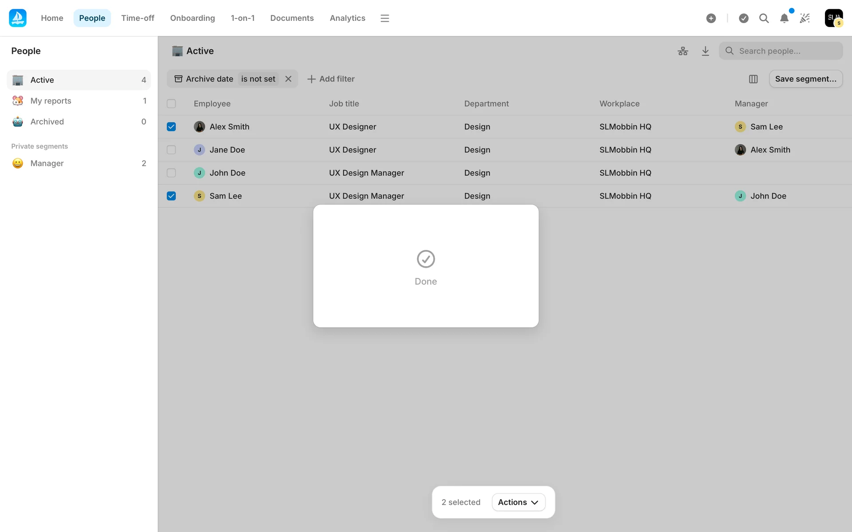
Task: Open notifications bell icon
Action: [x=784, y=18]
